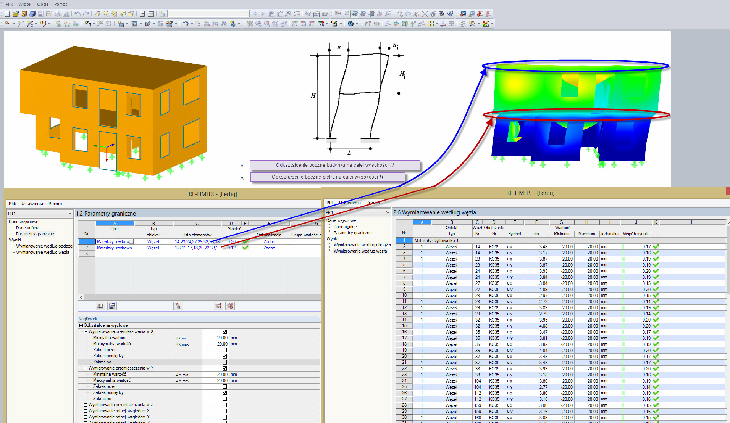Viewport: 730px width, 423px height.
Task: Toggle 'Zakres pomiędzy' checkbox under displacement Y
Action: point(225,393)
